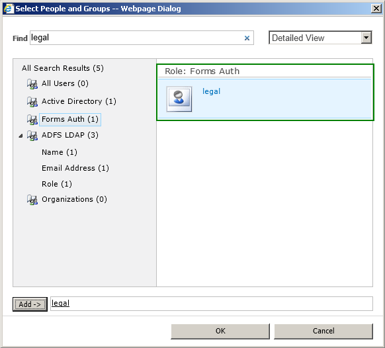Viewport: 385px width, 348px height.
Task: Confirm the selection with OK
Action: (x=220, y=331)
